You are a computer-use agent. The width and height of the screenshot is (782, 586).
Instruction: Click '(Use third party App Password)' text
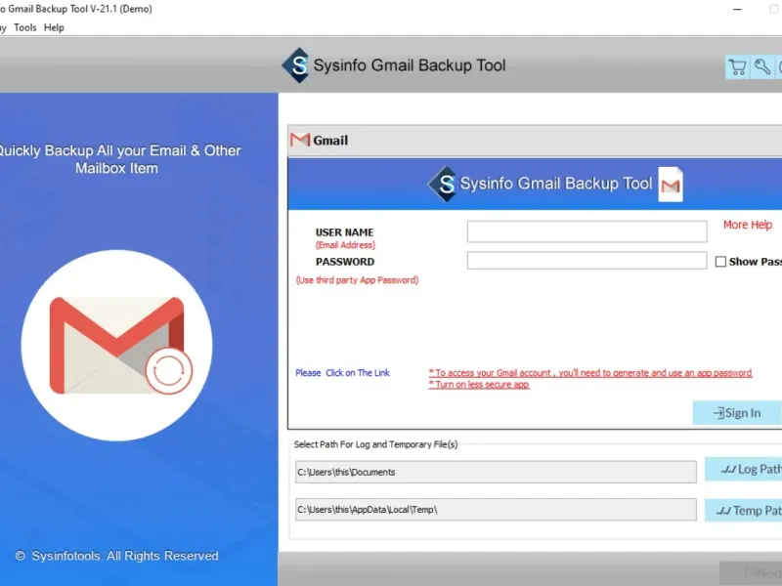357,280
